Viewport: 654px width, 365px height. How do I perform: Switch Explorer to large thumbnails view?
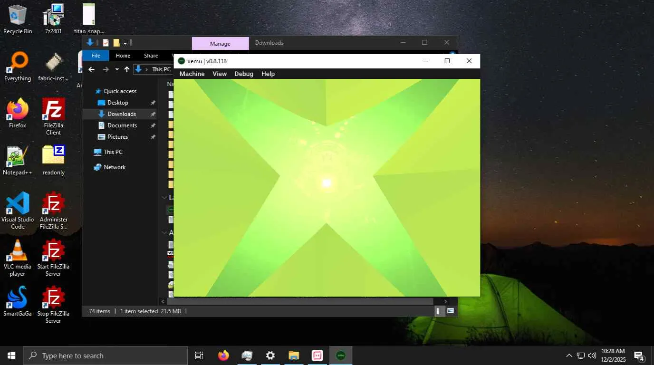(451, 311)
